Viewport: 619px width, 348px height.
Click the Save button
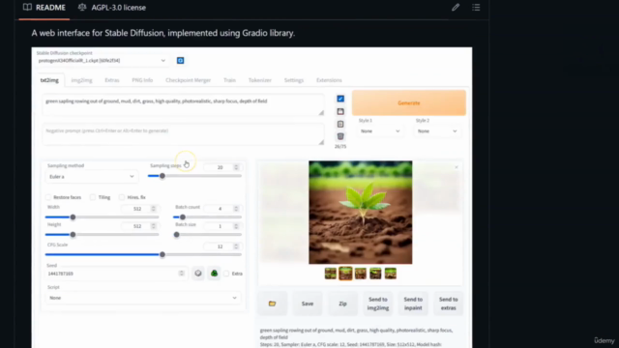click(x=308, y=304)
